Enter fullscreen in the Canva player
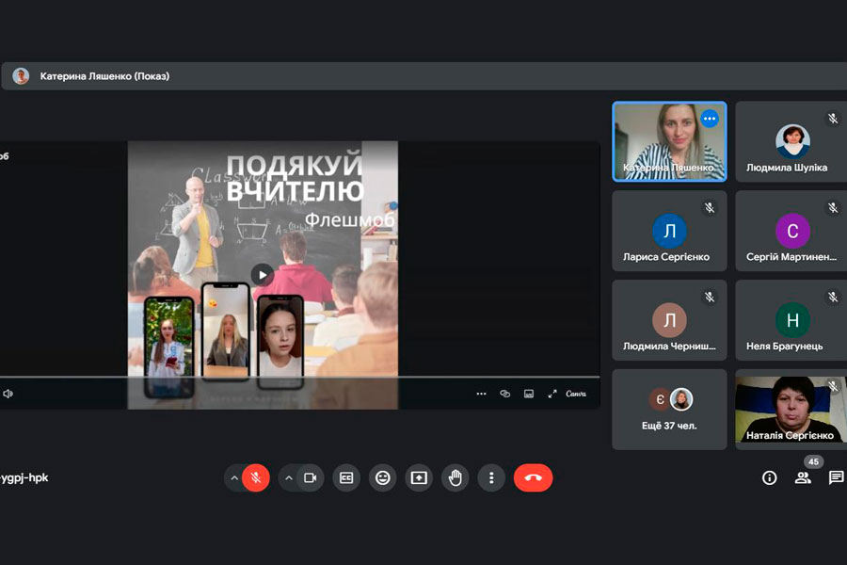 click(552, 394)
